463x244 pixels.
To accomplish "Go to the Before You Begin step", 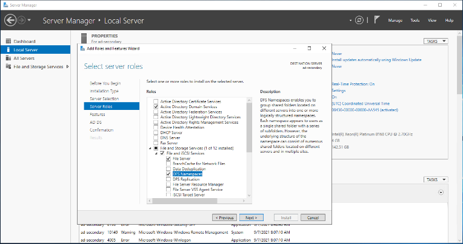I will [x=105, y=83].
